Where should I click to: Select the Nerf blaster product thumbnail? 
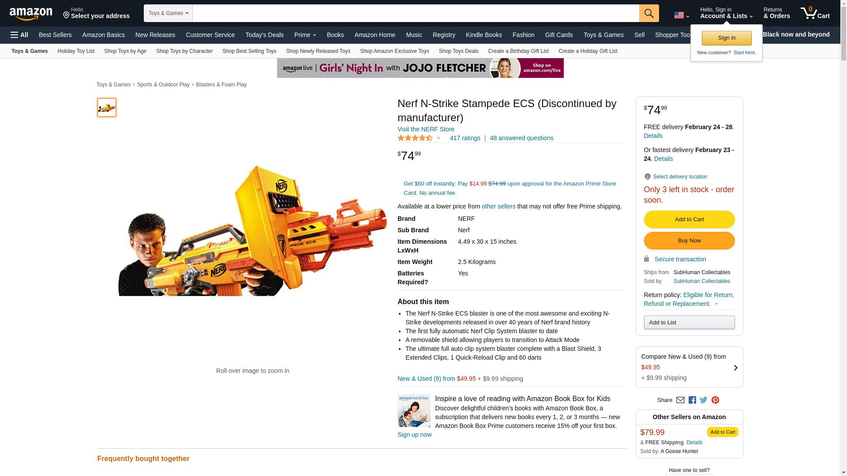click(107, 108)
